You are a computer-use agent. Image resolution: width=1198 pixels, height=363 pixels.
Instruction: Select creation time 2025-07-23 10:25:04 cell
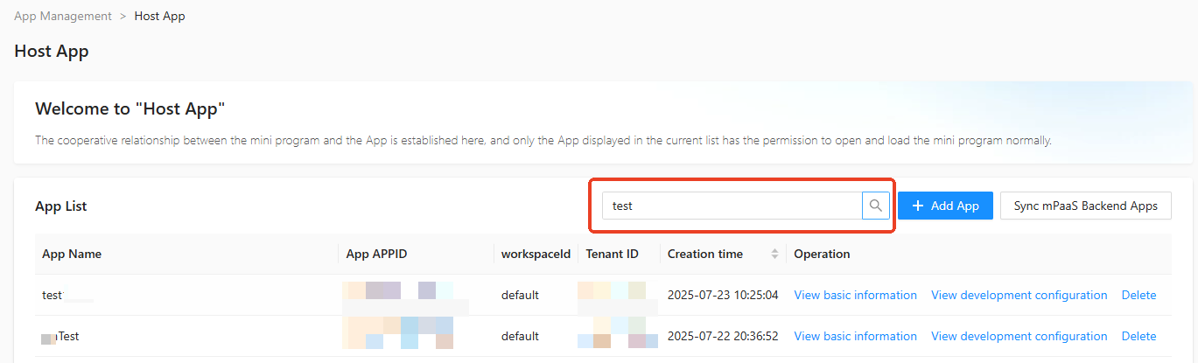(723, 295)
